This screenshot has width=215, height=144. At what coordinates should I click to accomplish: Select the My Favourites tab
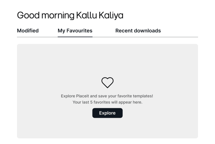[x=75, y=31]
